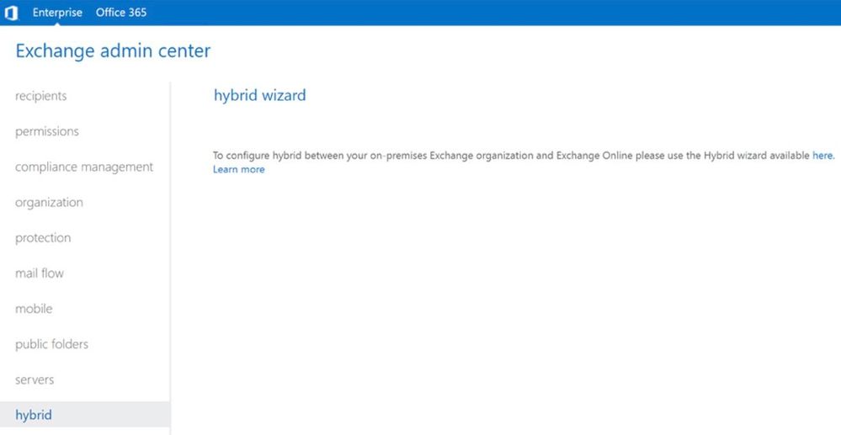Switch to the Enterprise tab
This screenshot has height=435, width=841.
[x=57, y=13]
